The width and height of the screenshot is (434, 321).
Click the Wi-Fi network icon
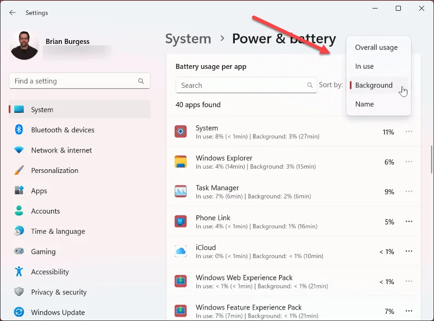[x=19, y=150]
